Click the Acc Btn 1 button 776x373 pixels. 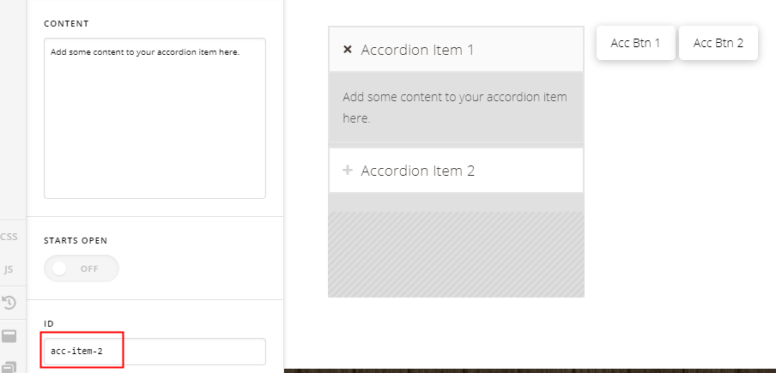click(635, 43)
